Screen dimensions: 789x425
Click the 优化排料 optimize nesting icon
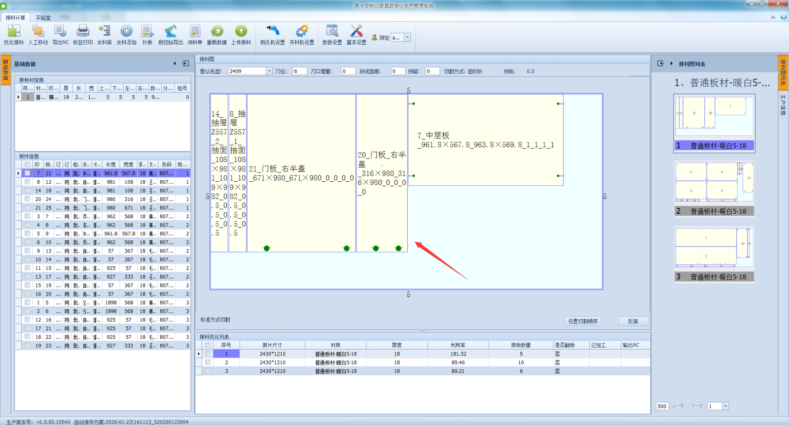tap(14, 34)
